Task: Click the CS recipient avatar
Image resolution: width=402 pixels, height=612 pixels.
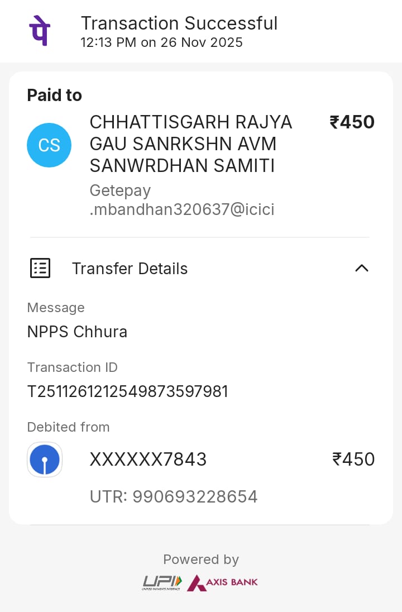Action: click(x=49, y=145)
